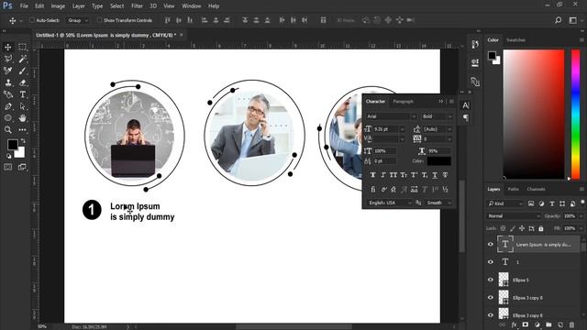Hide the Ellipse 5 layer
Screen dimensions: 587x330
click(x=491, y=280)
